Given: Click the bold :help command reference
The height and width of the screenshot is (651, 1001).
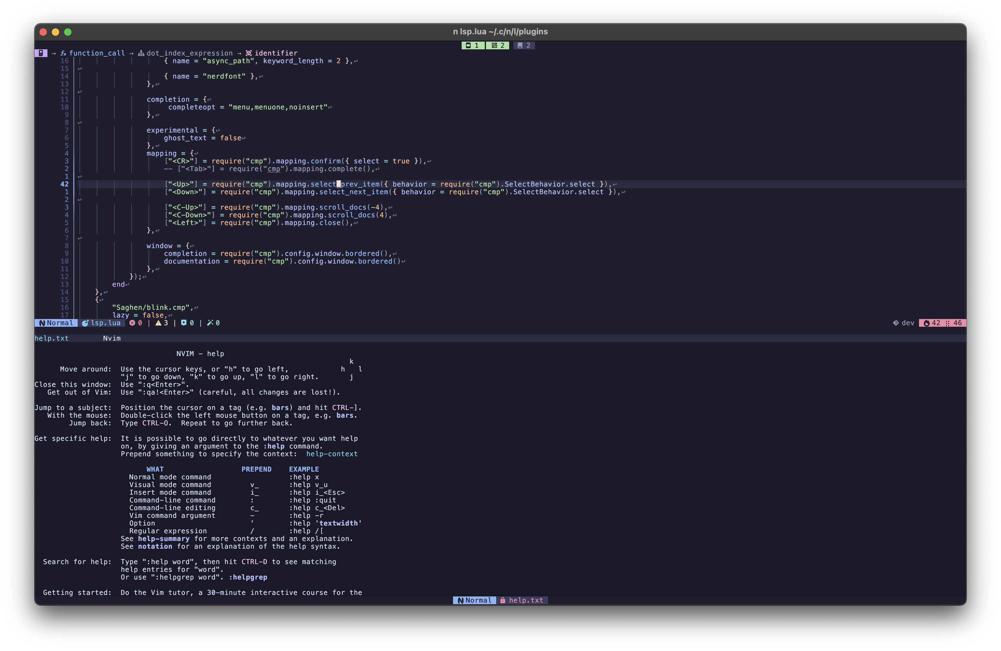Looking at the screenshot, I should point(274,446).
